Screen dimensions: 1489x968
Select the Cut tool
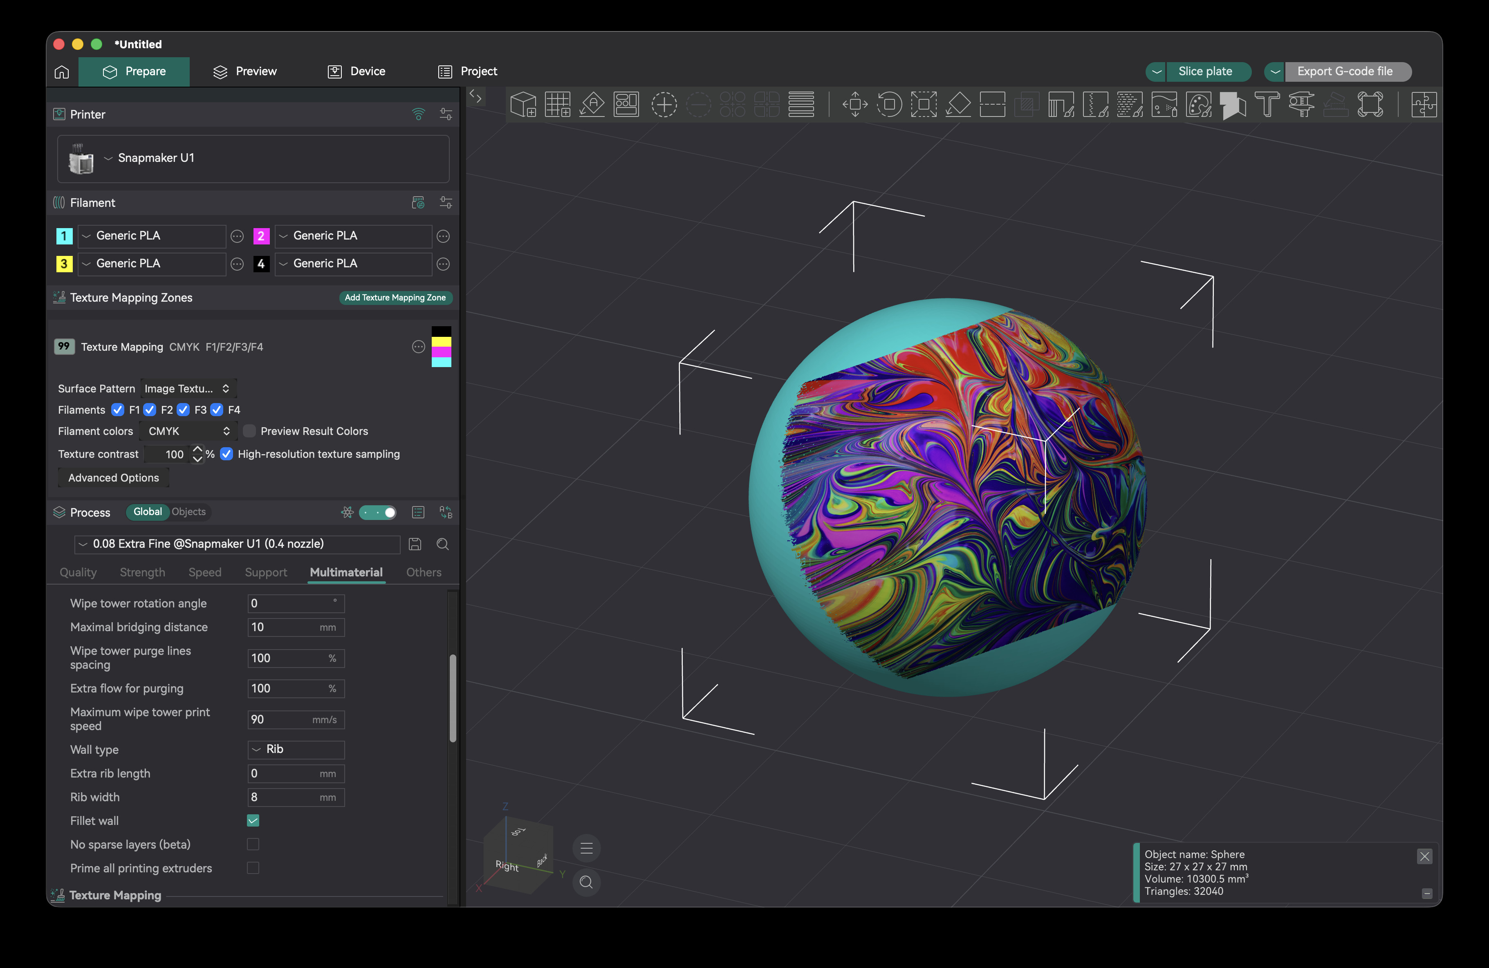[x=992, y=105]
